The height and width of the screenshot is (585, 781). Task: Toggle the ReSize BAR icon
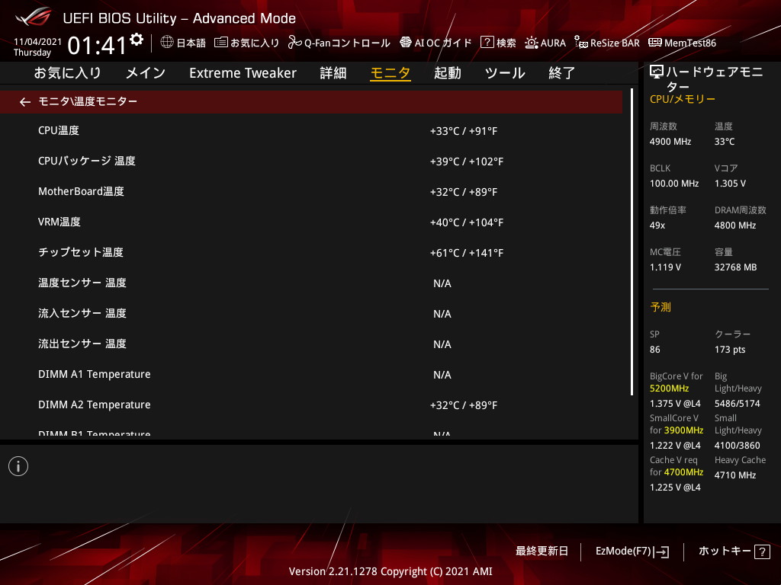point(581,43)
